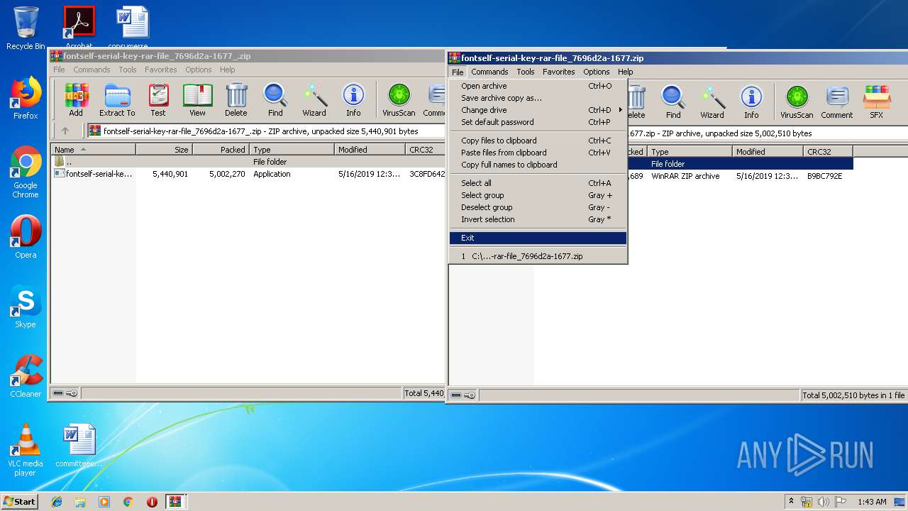Screen dimensions: 908x511
Task: Click Windows Start button
Action: tap(19, 501)
